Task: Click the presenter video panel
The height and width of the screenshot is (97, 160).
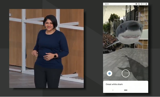Action: [46, 48]
